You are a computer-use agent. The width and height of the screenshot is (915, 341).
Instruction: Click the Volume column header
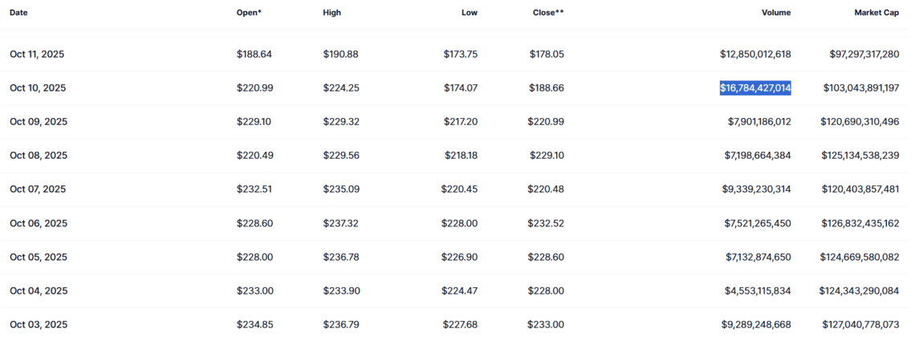click(x=775, y=12)
